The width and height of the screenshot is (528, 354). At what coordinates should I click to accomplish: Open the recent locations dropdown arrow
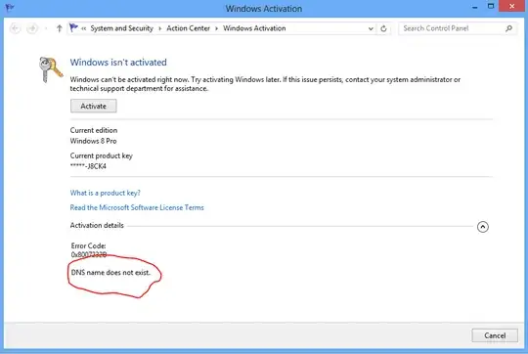(46, 28)
